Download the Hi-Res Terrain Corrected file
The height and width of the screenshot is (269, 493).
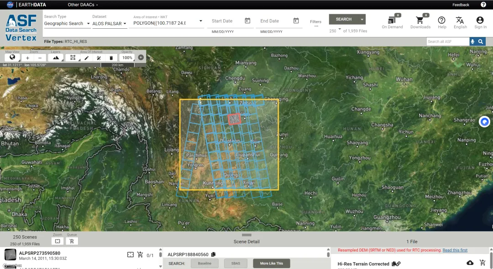click(x=470, y=263)
